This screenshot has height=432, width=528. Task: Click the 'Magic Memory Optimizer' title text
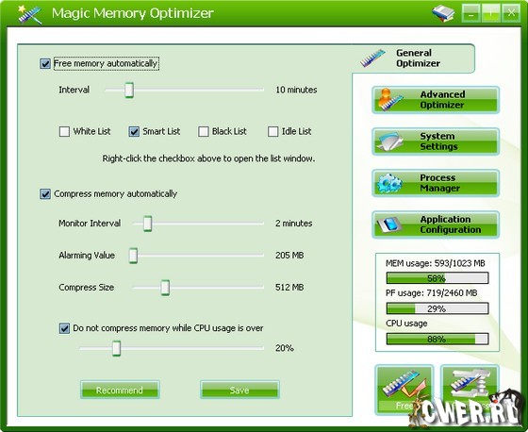(x=133, y=13)
